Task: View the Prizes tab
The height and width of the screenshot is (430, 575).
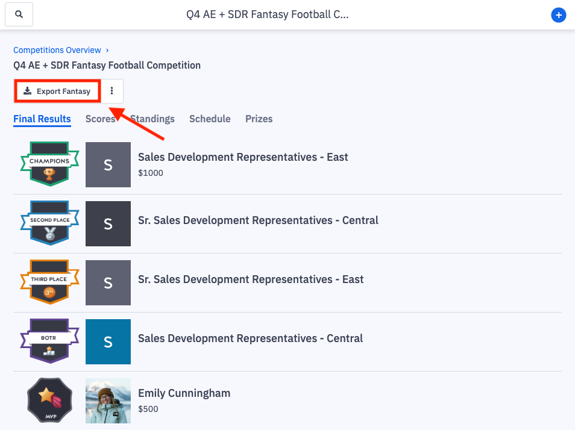Action: click(x=259, y=119)
